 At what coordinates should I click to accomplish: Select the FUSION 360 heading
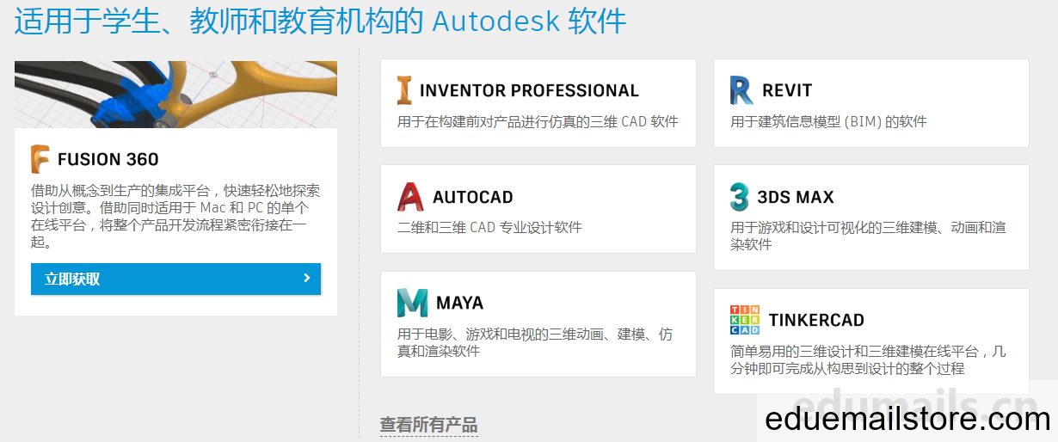click(108, 159)
